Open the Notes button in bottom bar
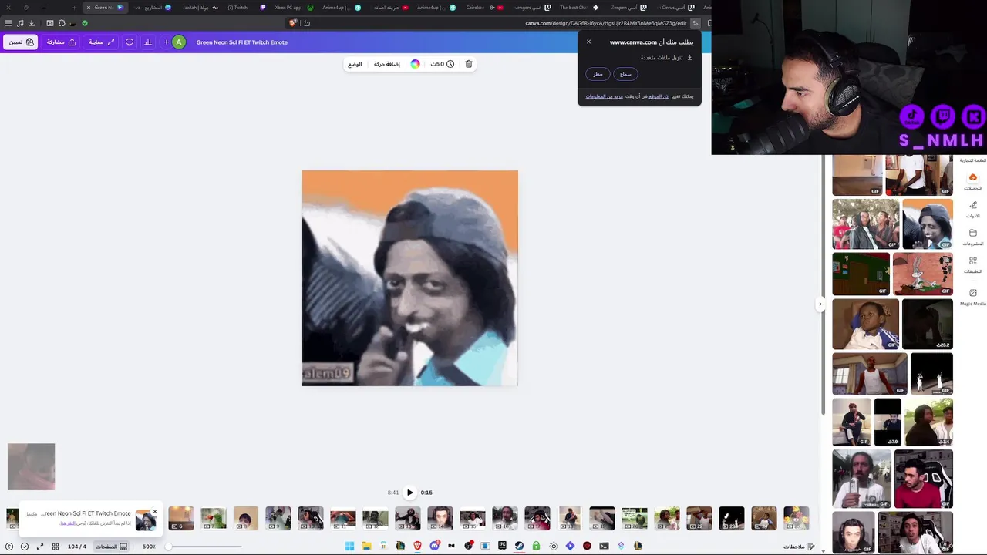 (799, 547)
